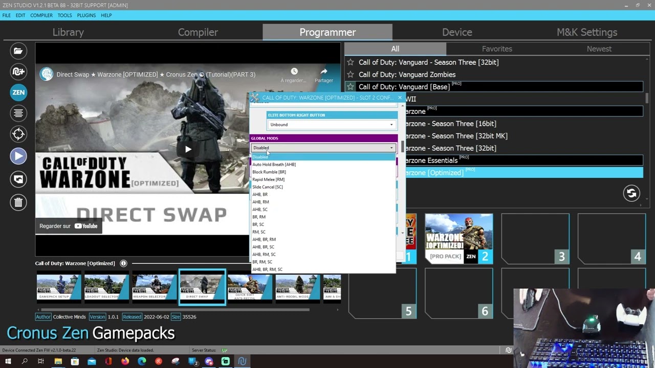Choose Auto Hold Breath [AHB] option
655x368 pixels.
coord(323,165)
